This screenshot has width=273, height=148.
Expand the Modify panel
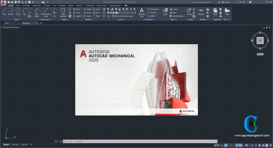point(89,19)
